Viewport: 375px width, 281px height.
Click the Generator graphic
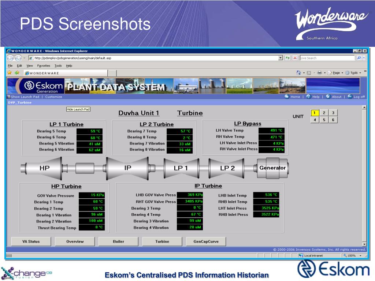coord(272,168)
